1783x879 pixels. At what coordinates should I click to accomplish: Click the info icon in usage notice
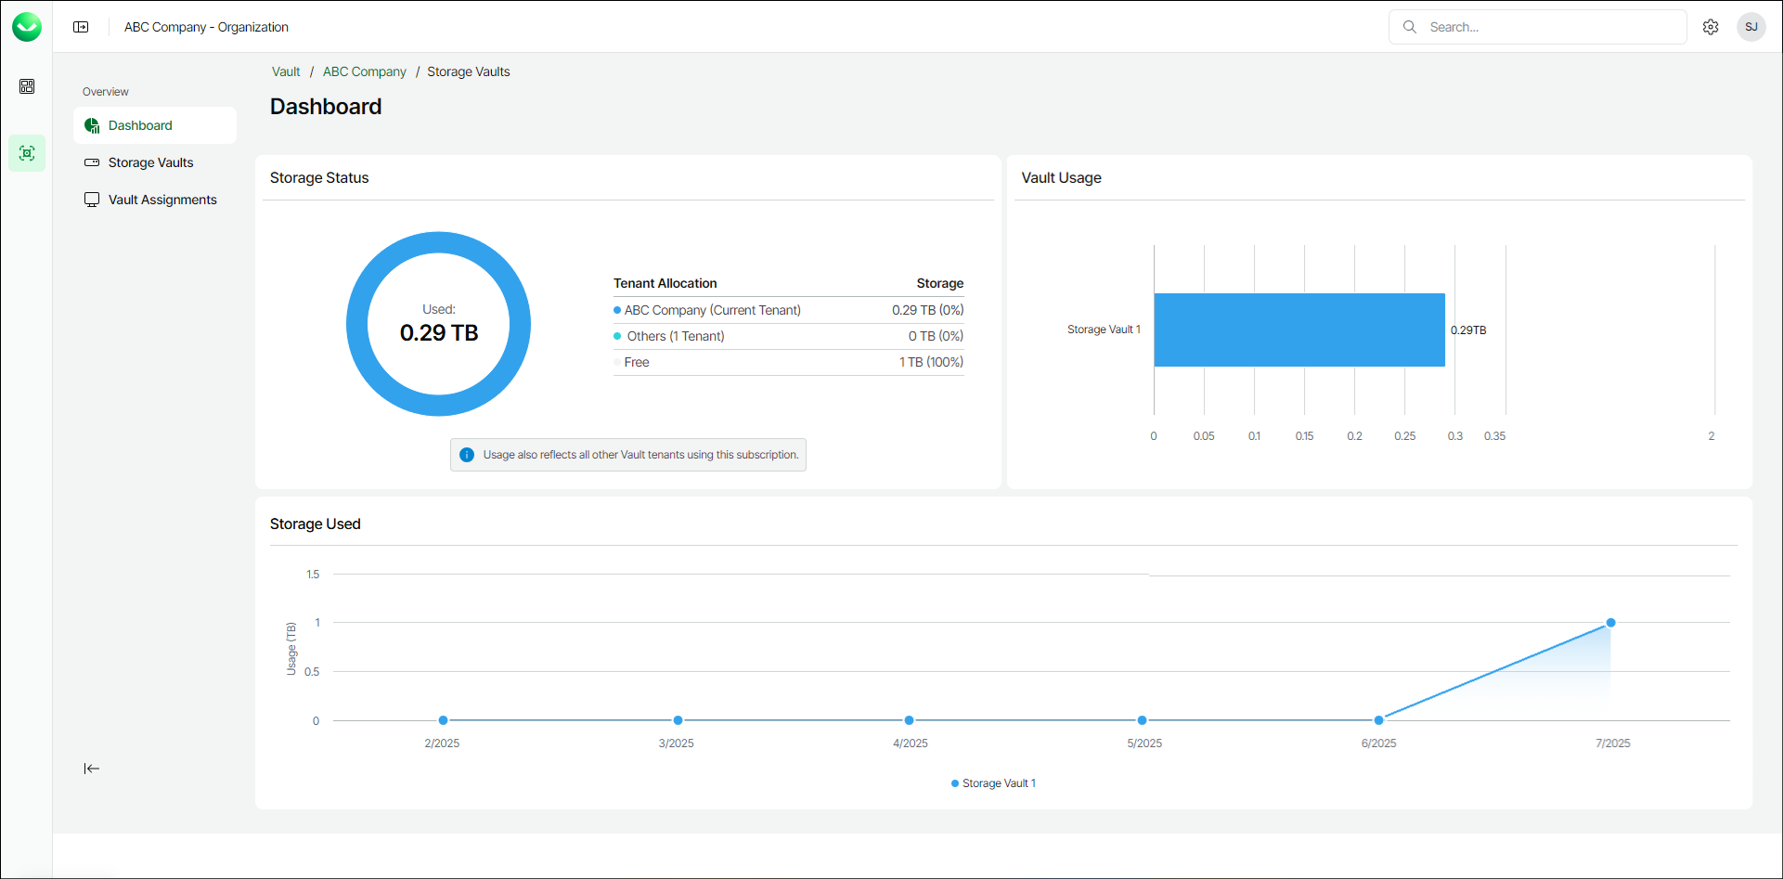pyautogui.click(x=467, y=455)
